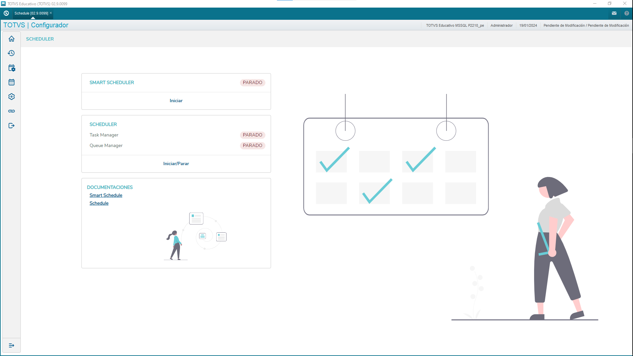Image resolution: width=633 pixels, height=356 pixels.
Task: Click the Queue Manager PARADO status badge
Action: (x=253, y=145)
